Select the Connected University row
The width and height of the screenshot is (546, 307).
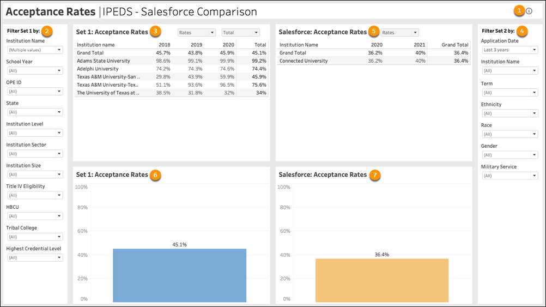tap(374, 61)
